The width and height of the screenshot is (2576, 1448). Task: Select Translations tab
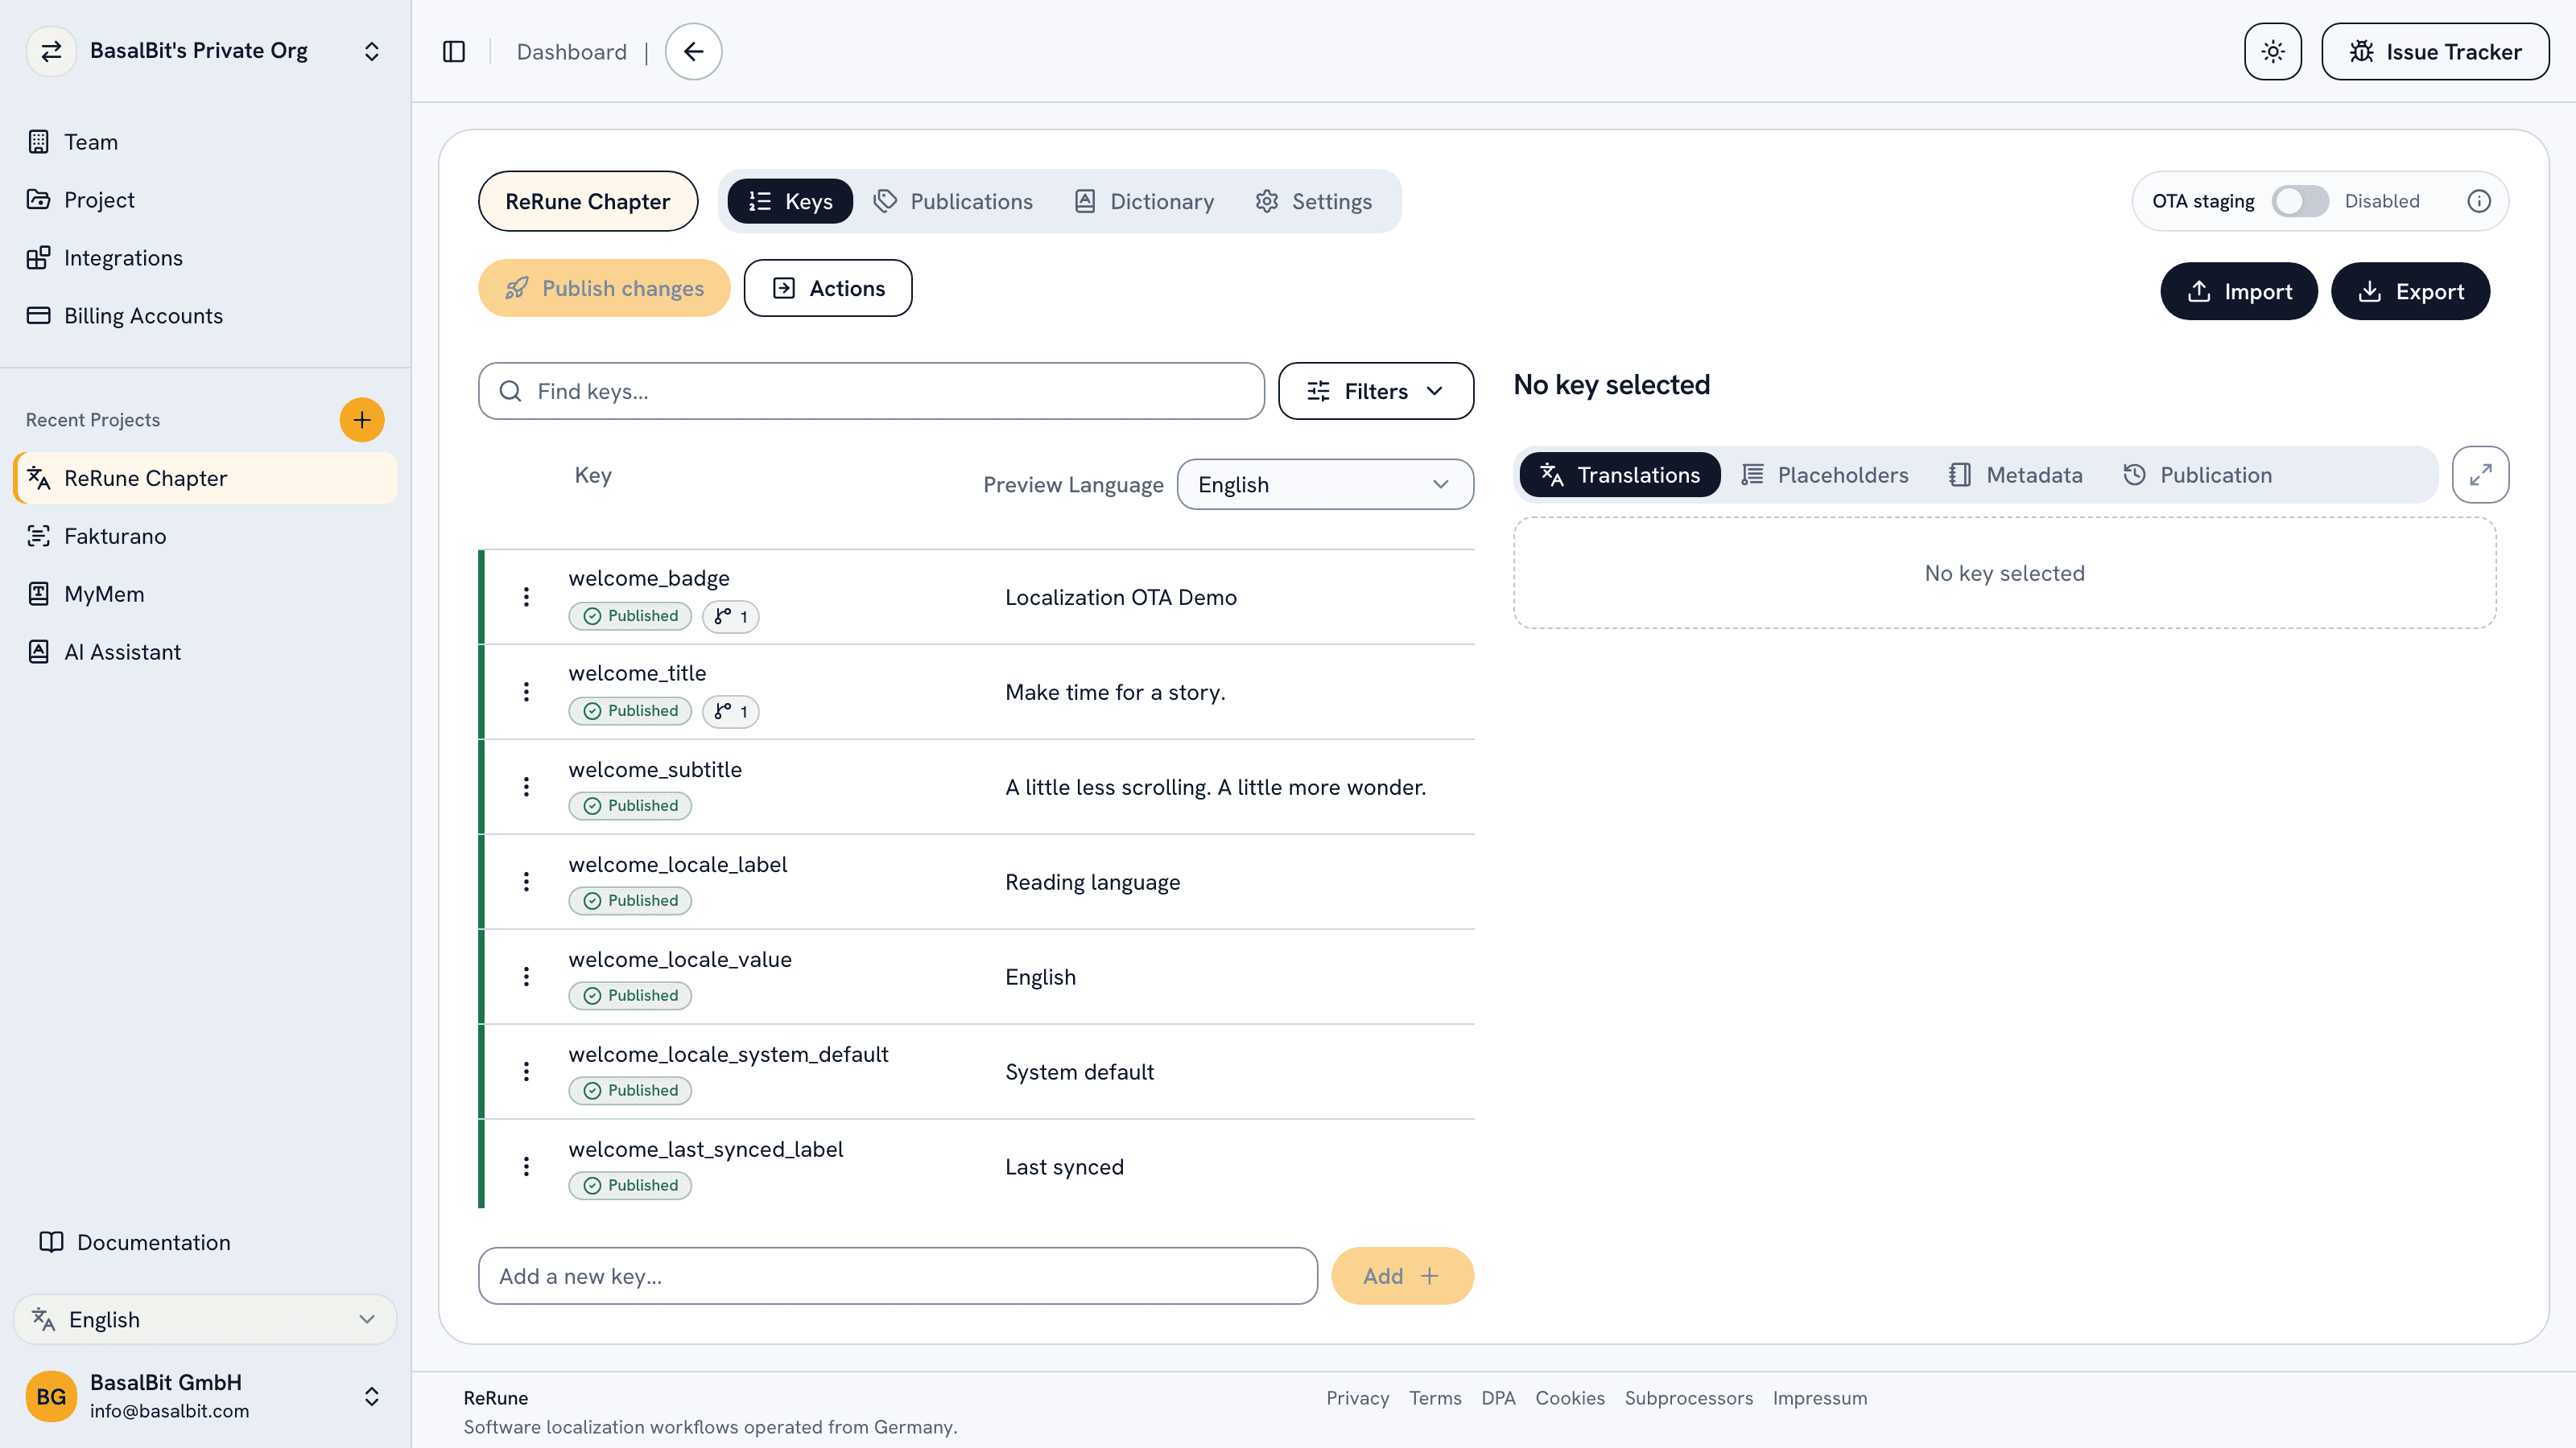1620,475
